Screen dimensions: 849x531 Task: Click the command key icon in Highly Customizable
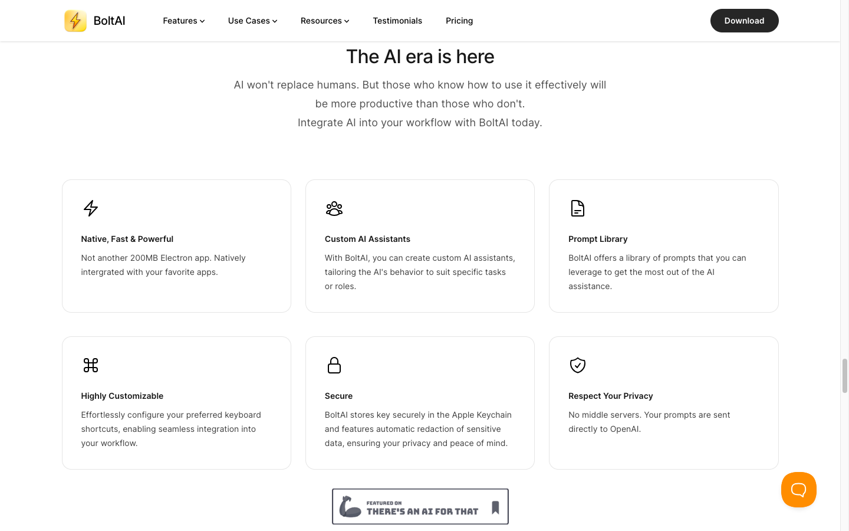91,365
